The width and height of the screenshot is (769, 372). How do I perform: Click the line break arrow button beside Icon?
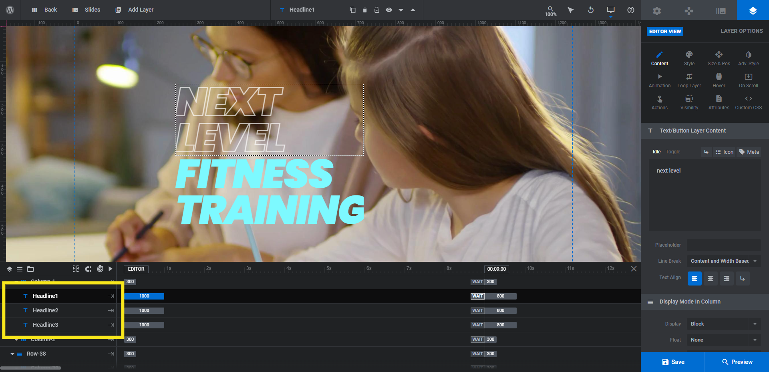[x=706, y=152]
